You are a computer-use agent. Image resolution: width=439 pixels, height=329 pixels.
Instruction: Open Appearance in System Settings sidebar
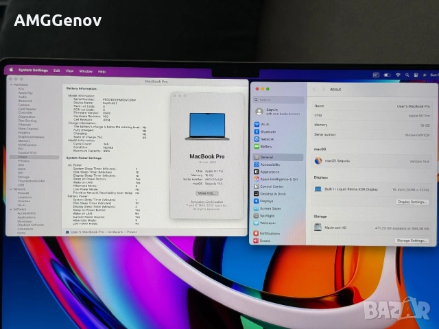[x=278, y=172]
